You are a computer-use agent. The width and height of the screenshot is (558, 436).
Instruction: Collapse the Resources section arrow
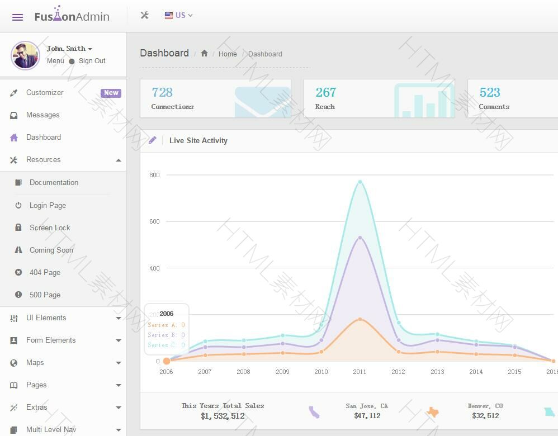(x=119, y=160)
